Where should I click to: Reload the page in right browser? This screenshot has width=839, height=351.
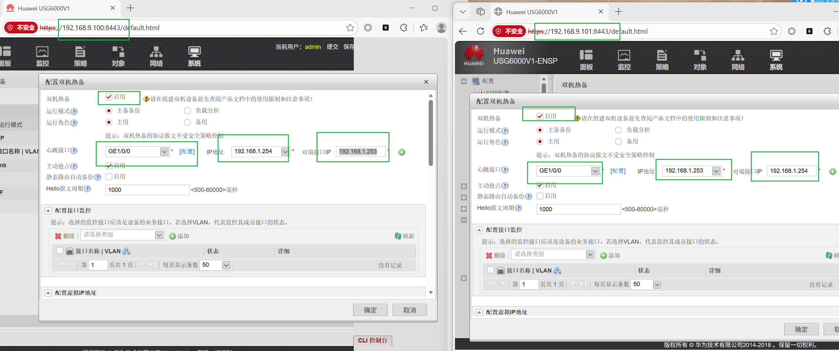pos(481,31)
